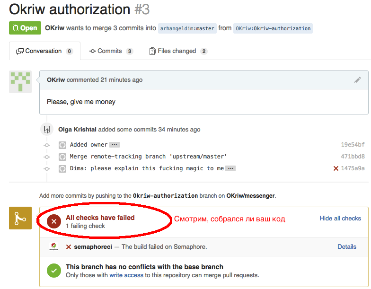371x289 pixels.
Task: Click the Semaphore logo icon
Action: click(54, 247)
